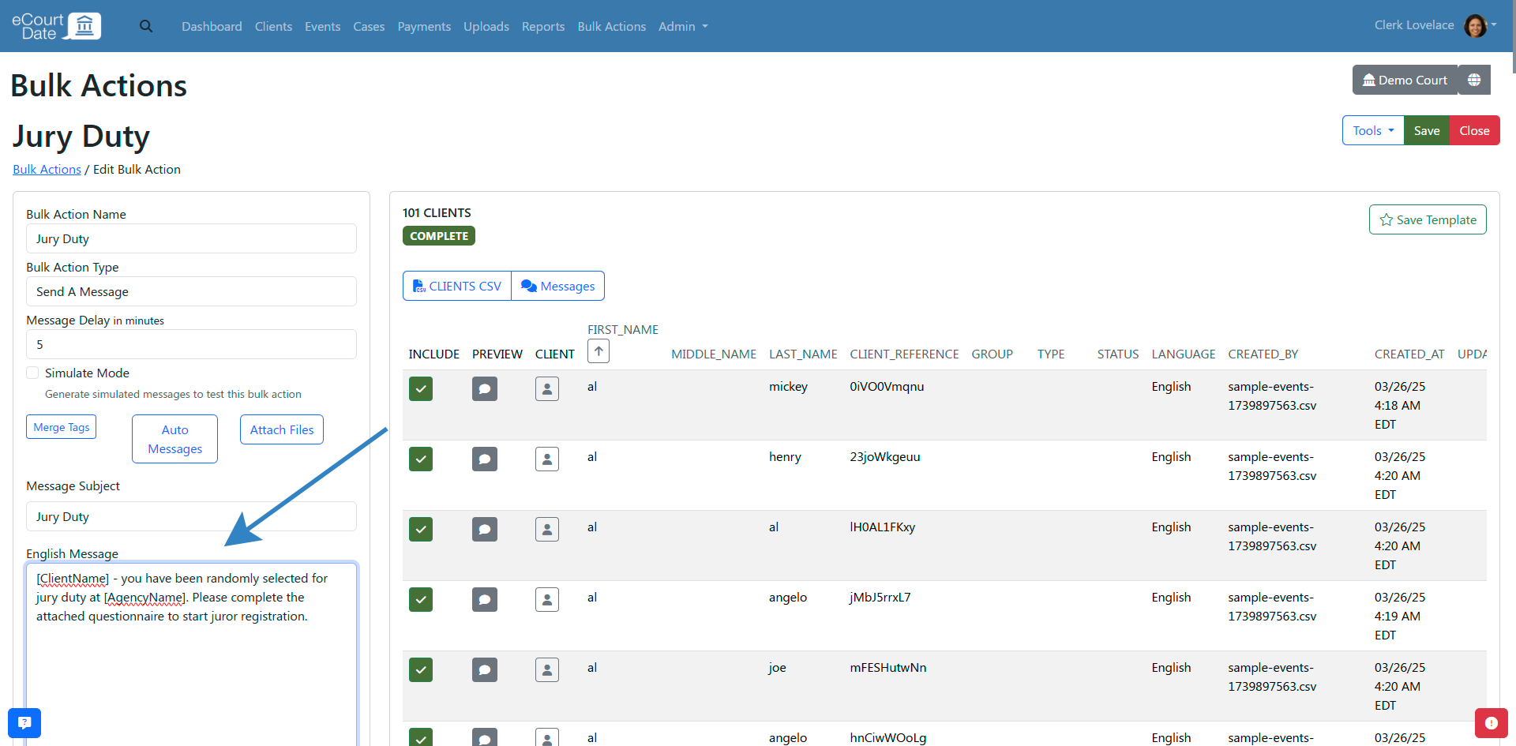Image resolution: width=1516 pixels, height=746 pixels.
Task: Open client profile for row 0lH0AL1FKxy
Action: 547,529
